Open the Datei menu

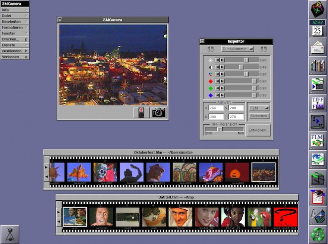tap(15, 16)
